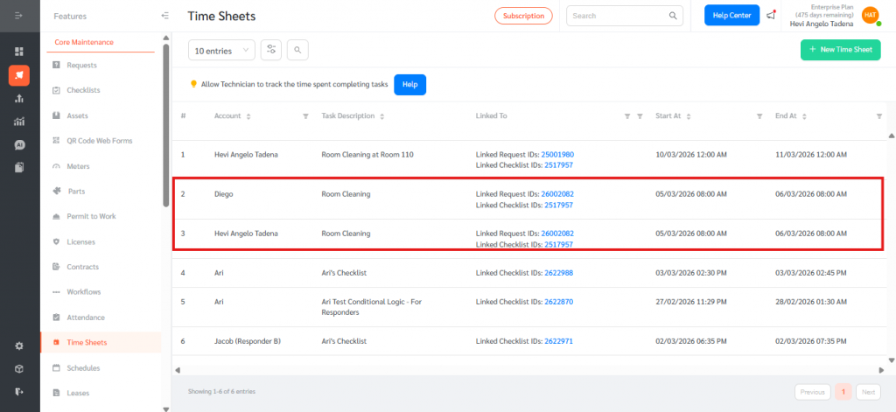The height and width of the screenshot is (412, 896).
Task: Open the settings gear icon
Action: (19, 346)
